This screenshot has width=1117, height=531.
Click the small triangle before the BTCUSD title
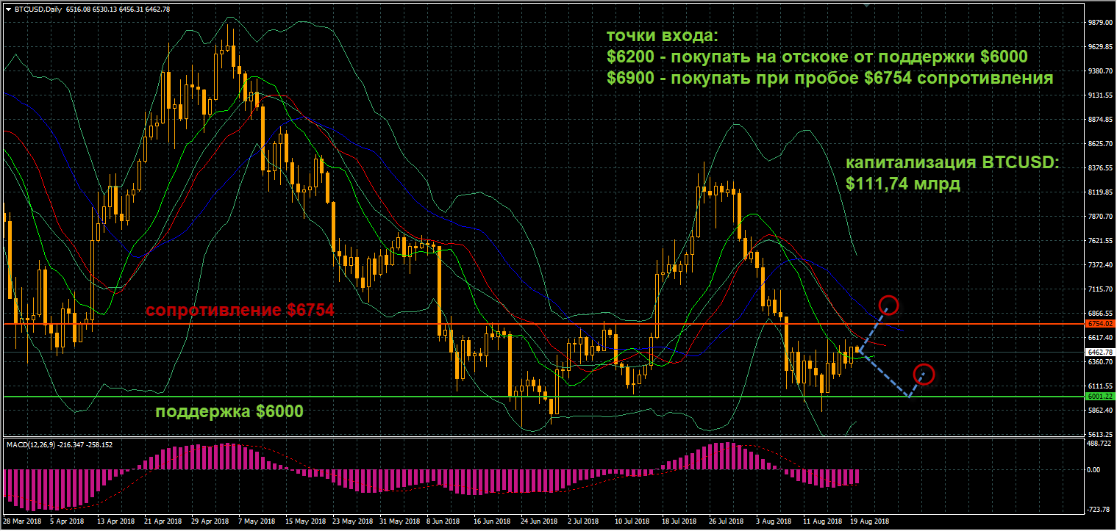tap(8, 9)
